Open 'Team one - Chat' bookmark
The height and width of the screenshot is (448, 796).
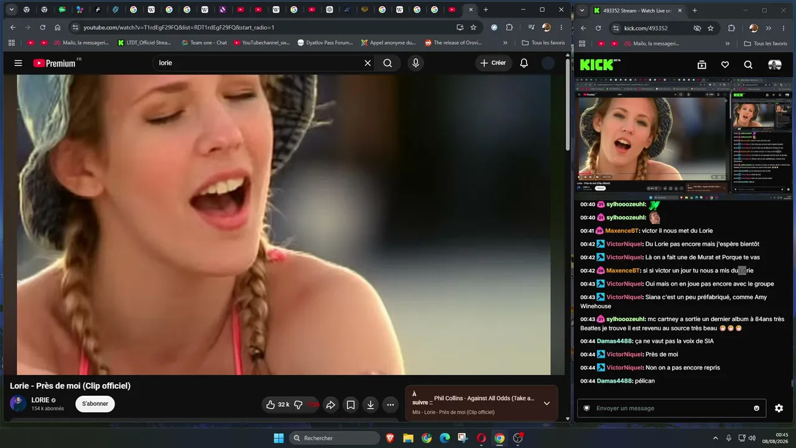point(204,43)
